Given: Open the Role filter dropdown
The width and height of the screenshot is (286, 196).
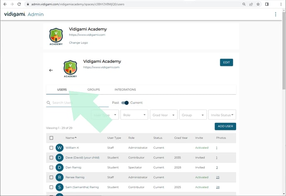Looking at the screenshot, I should [x=134, y=115].
